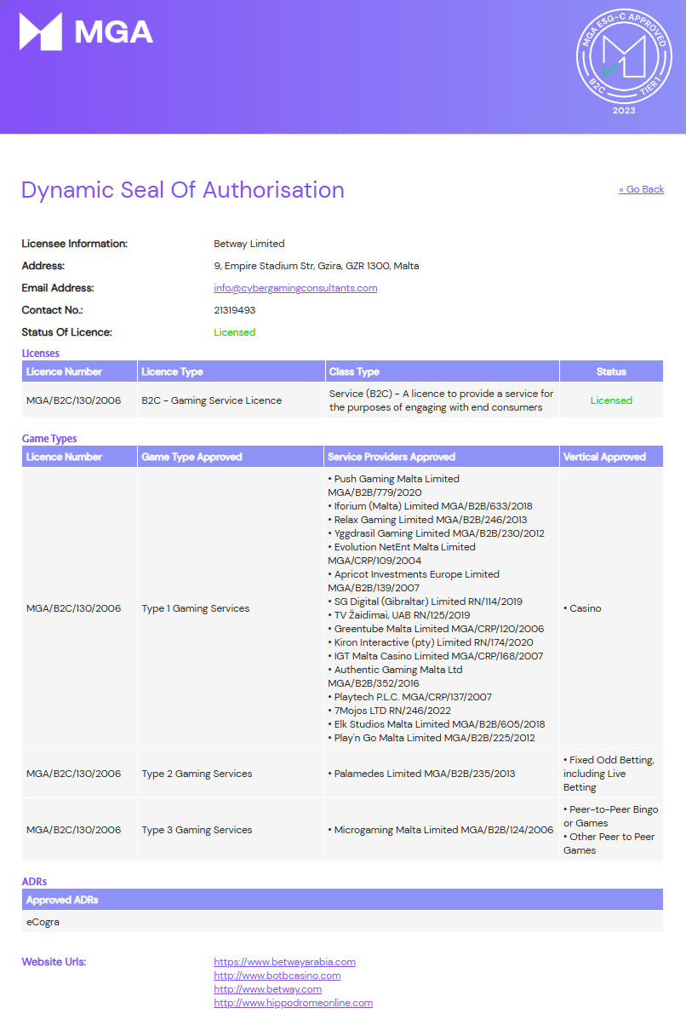Select the Playtech P.L.C. entry
The image size is (686, 1019).
pyautogui.click(x=410, y=697)
